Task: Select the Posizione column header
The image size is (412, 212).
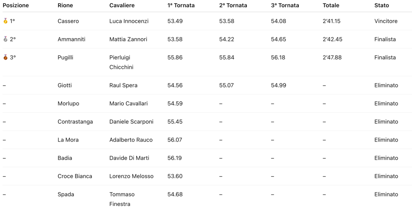Action: (16, 6)
